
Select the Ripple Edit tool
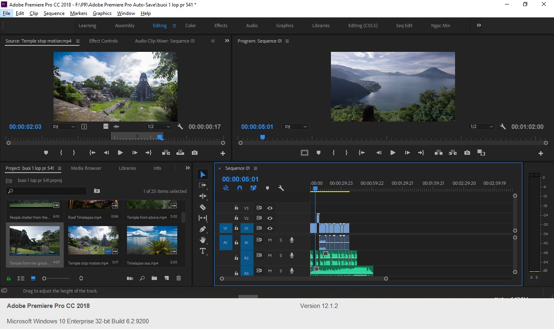point(203,196)
